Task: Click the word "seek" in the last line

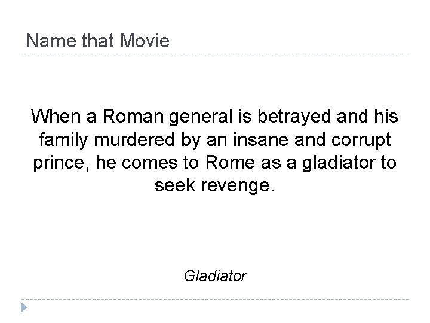Action: (x=176, y=186)
